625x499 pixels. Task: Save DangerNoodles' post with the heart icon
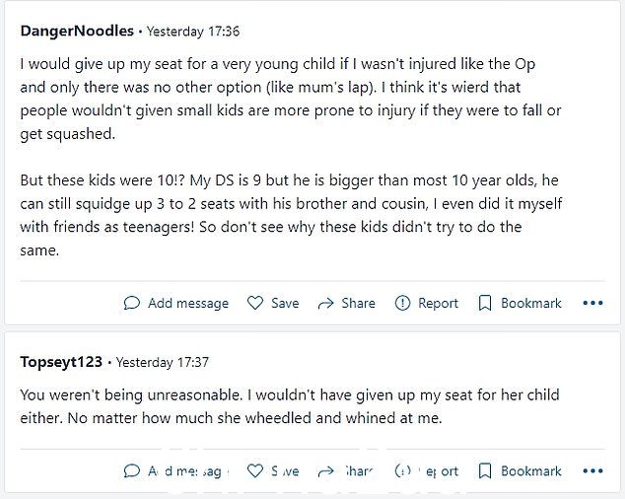tap(255, 303)
